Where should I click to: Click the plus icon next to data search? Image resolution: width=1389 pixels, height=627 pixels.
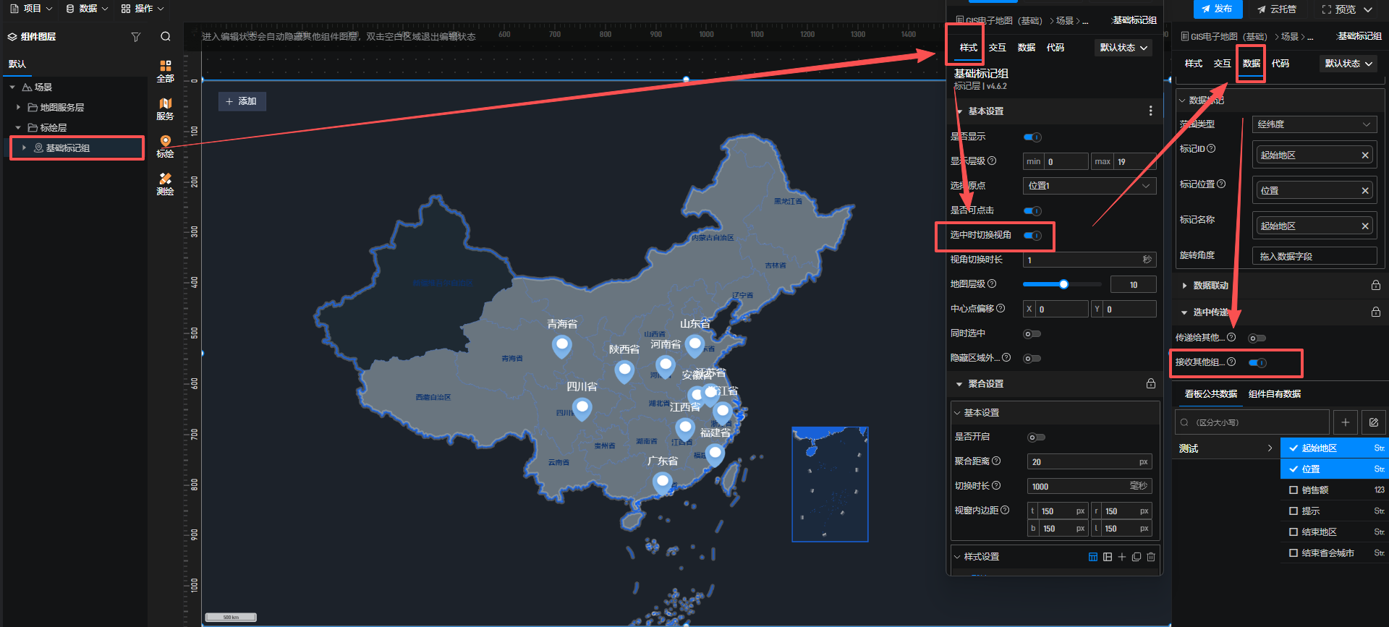1345,422
